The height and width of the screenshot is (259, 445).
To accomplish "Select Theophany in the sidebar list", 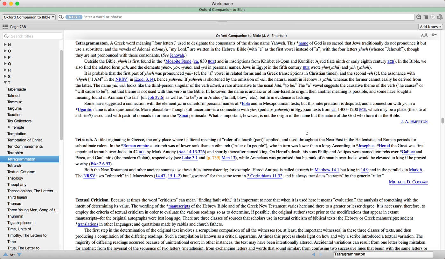I will click(x=17, y=185).
